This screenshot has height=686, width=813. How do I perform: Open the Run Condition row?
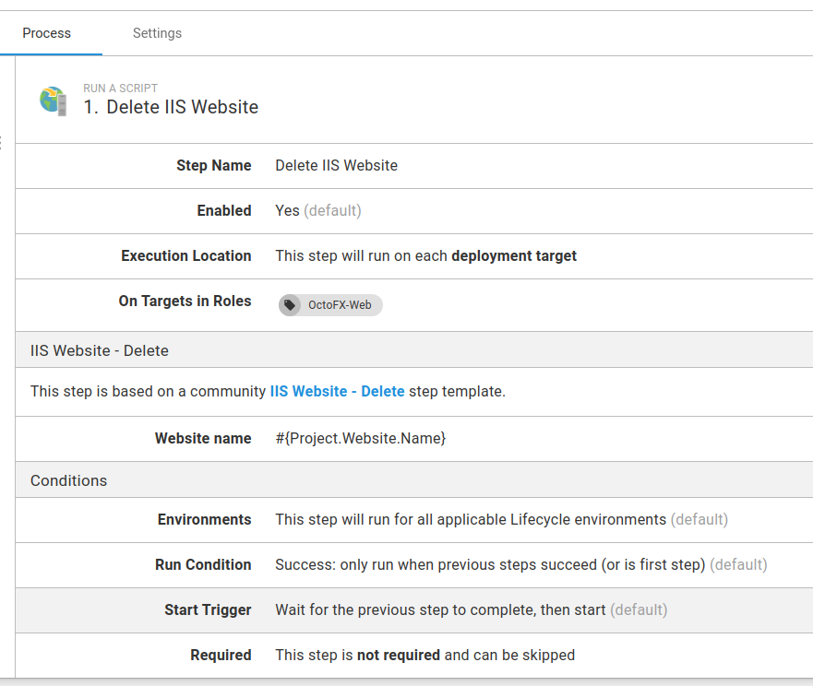click(x=413, y=565)
